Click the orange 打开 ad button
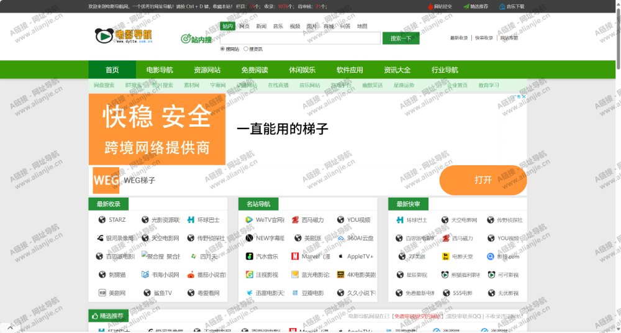The image size is (621, 333). click(483, 180)
